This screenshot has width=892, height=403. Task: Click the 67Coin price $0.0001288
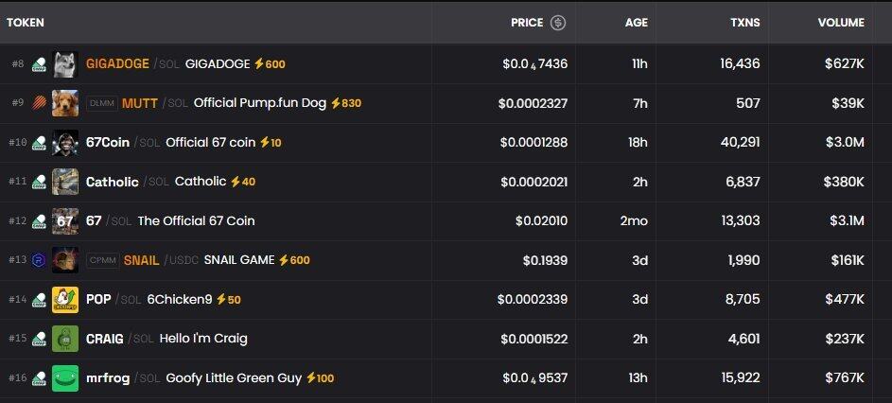(x=533, y=143)
